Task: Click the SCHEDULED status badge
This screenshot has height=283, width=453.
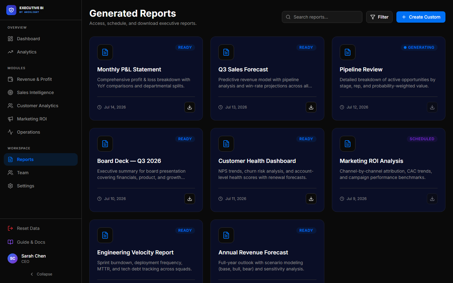Action: click(x=422, y=139)
